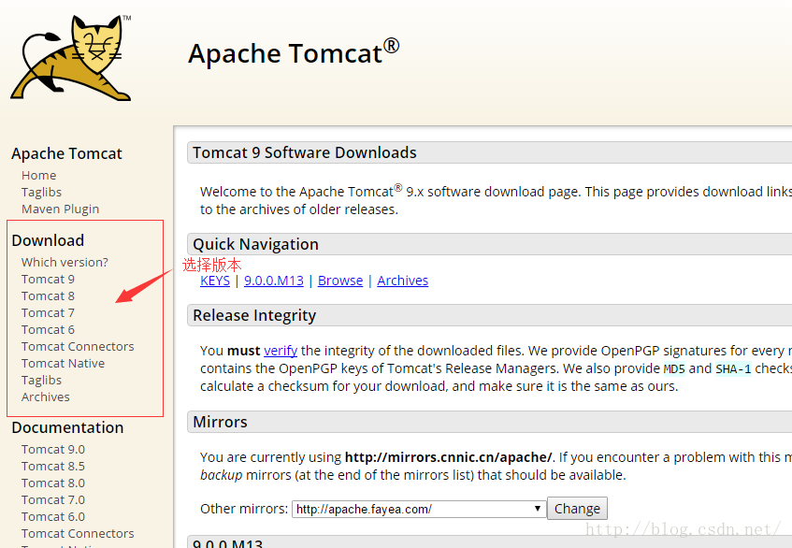
Task: Click the KEYS quick navigation link
Action: pyautogui.click(x=215, y=281)
